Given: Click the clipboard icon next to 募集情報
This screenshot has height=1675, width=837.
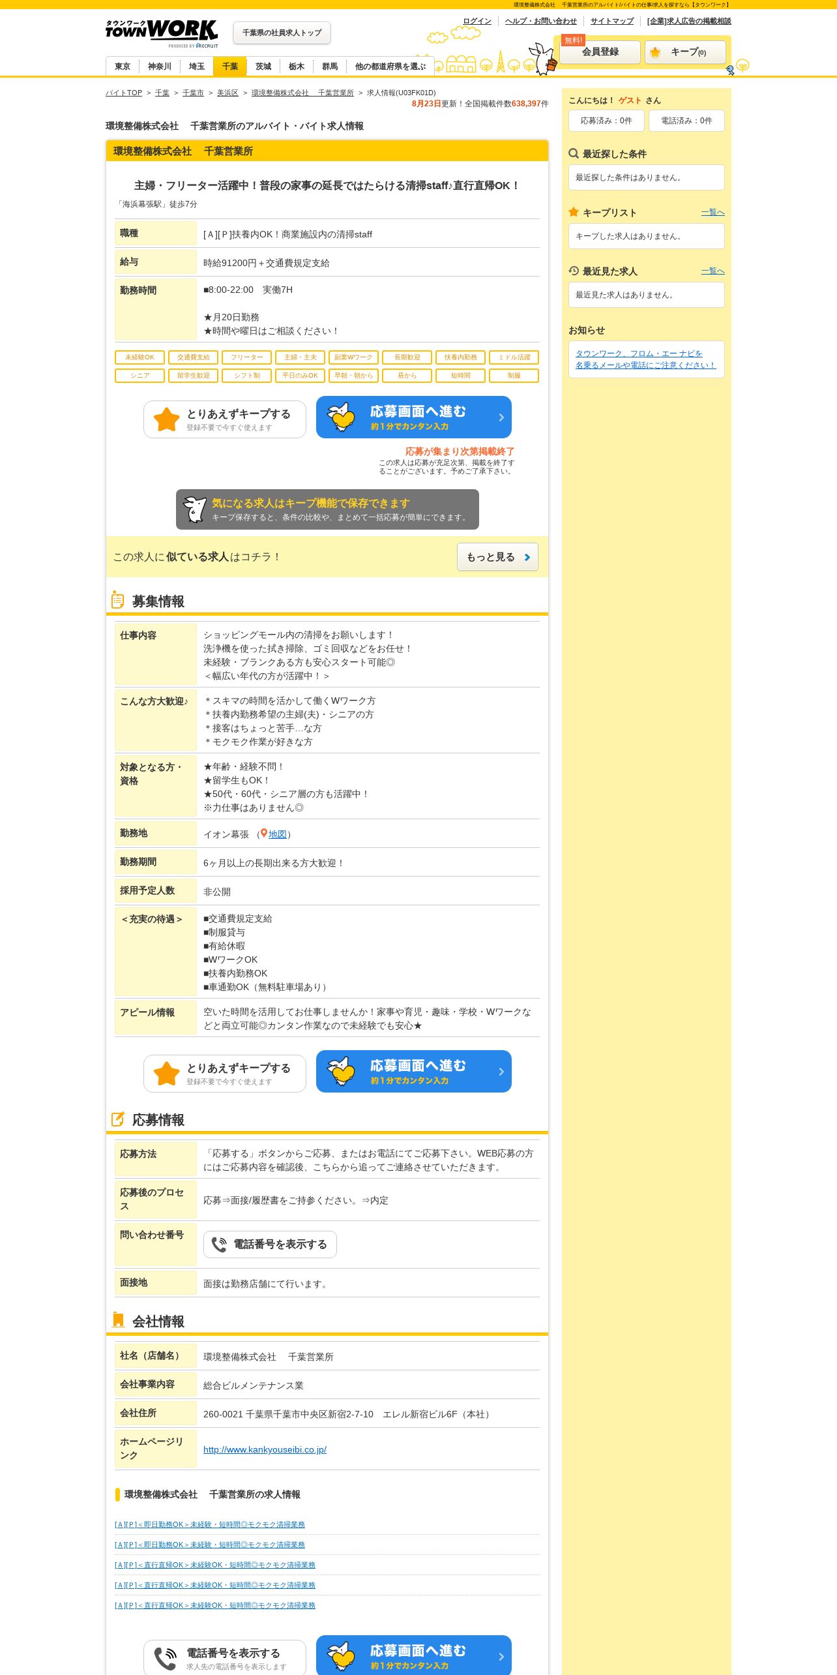Looking at the screenshot, I should pyautogui.click(x=117, y=600).
